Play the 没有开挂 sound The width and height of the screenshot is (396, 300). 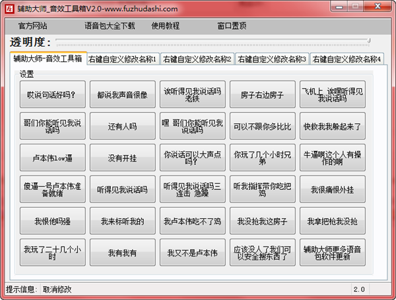pos(123,158)
